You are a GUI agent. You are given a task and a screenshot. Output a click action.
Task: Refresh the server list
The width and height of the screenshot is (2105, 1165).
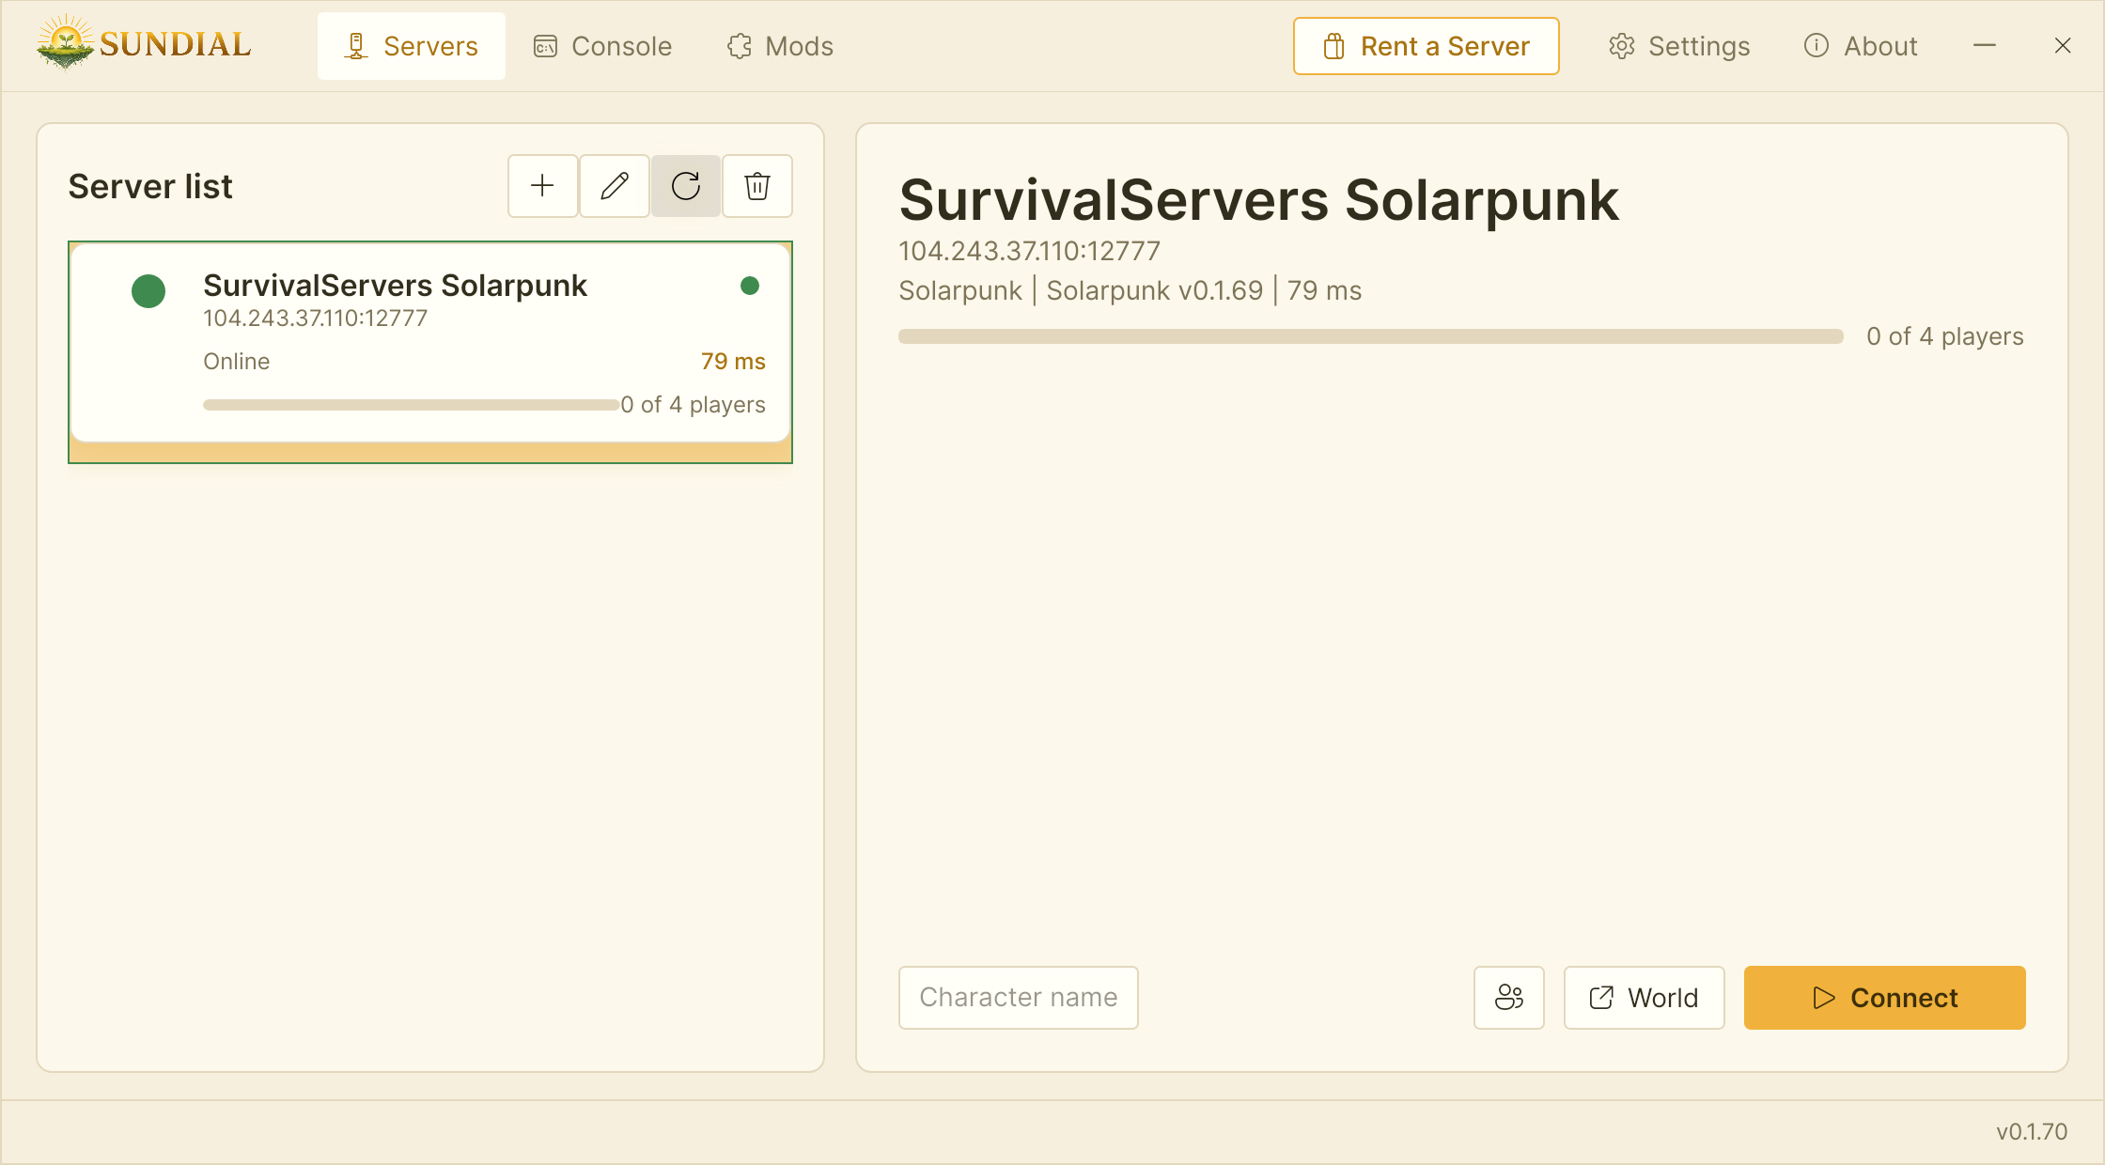pyautogui.click(x=686, y=186)
